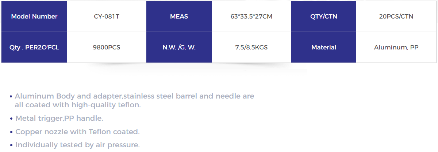Click the Qty. PER20'FCL header cell
This screenshot has height=152, width=438.
[x=34, y=47]
